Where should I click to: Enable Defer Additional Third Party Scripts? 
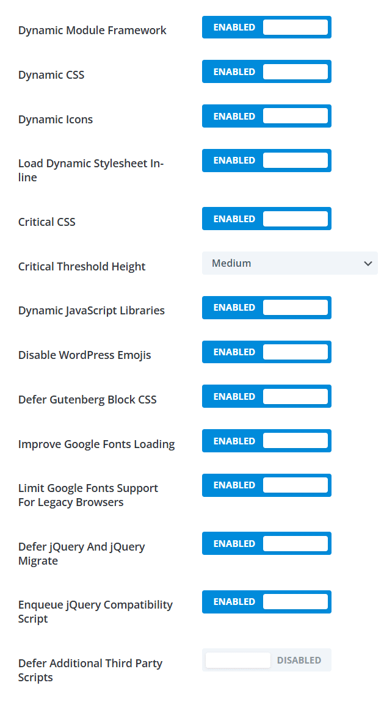[x=267, y=660]
